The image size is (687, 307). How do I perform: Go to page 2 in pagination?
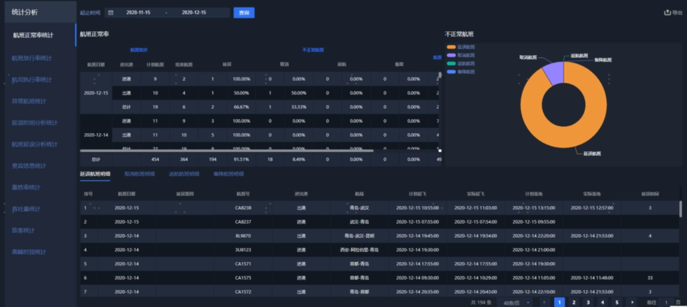[574, 302]
